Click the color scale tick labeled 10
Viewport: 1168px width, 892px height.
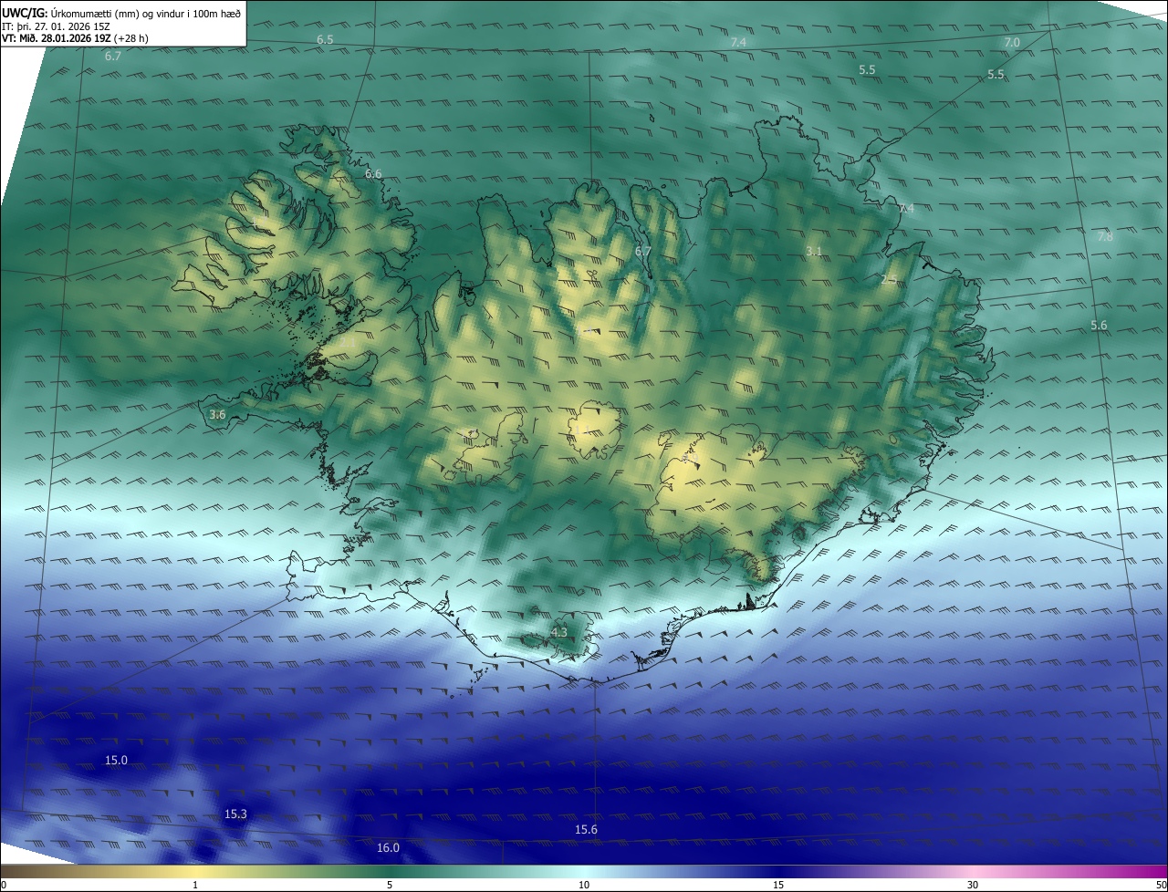pos(584,885)
